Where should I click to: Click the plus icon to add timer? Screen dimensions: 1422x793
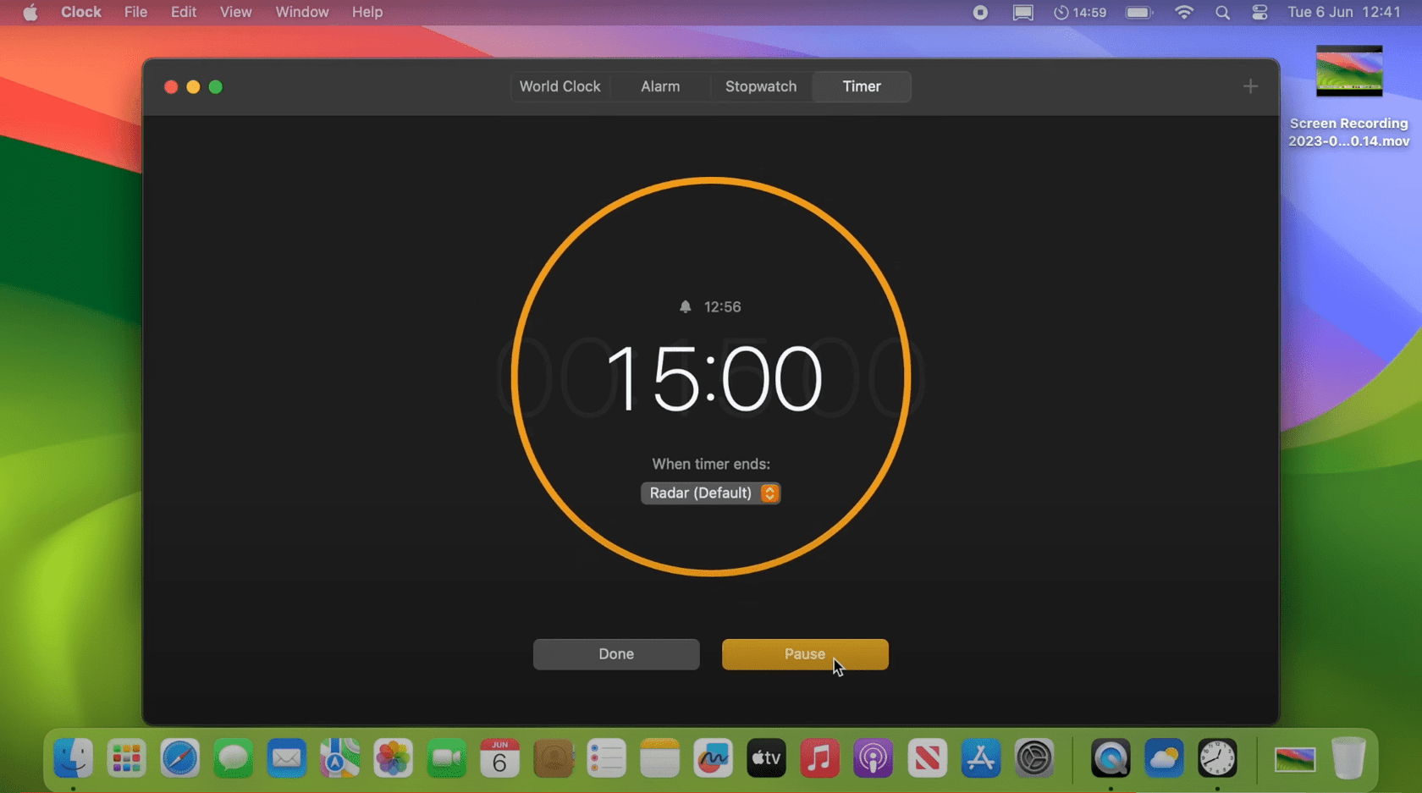coord(1250,86)
